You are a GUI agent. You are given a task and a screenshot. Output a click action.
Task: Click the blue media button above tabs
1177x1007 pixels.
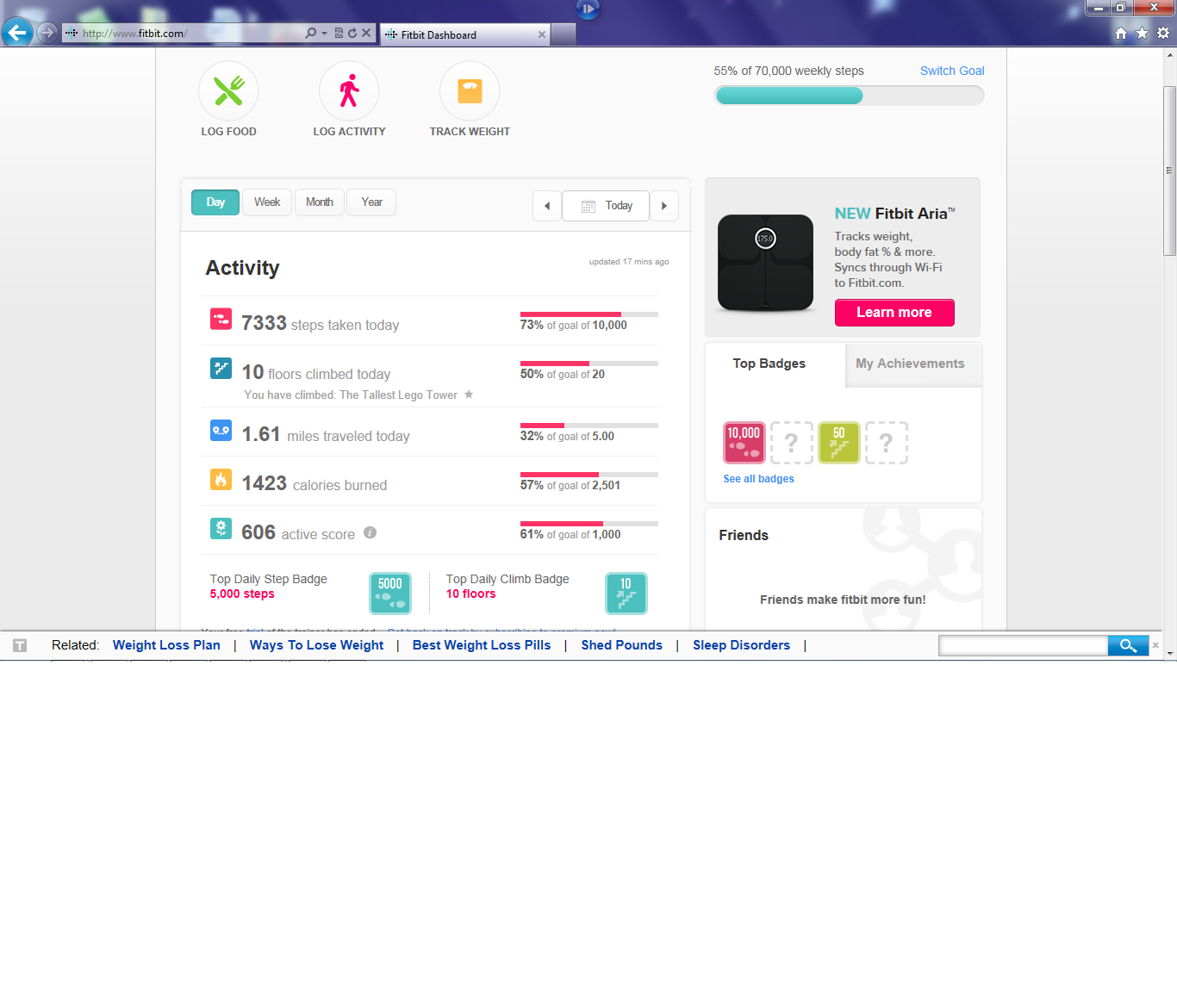[588, 9]
